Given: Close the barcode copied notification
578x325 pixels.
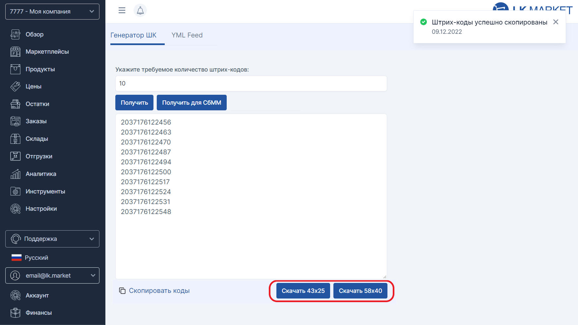Looking at the screenshot, I should [x=556, y=22].
